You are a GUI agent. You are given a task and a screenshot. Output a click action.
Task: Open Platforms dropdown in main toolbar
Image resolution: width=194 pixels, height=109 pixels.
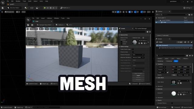pos(65,8)
